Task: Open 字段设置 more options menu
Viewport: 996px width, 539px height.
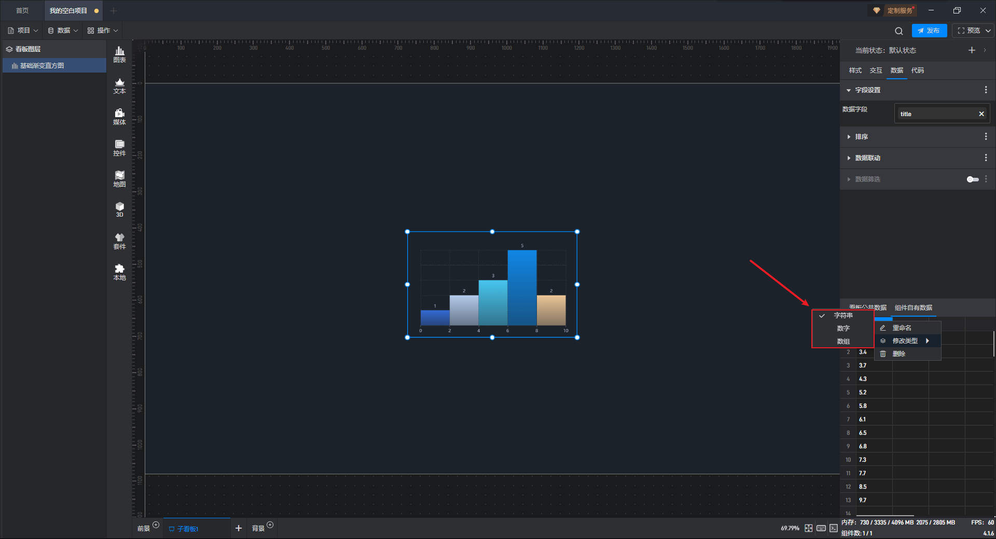Action: coord(986,90)
